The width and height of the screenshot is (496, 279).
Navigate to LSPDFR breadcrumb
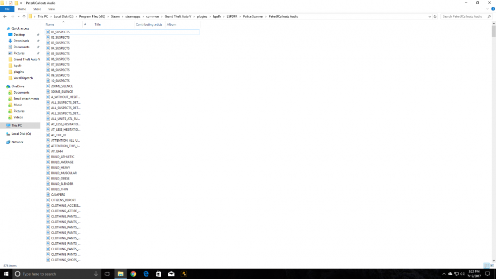[232, 16]
